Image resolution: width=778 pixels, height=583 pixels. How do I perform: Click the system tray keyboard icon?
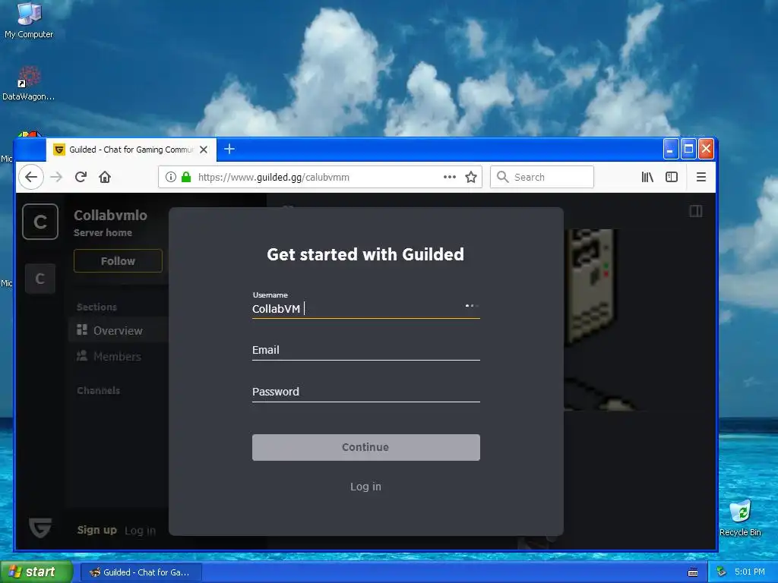coord(693,572)
